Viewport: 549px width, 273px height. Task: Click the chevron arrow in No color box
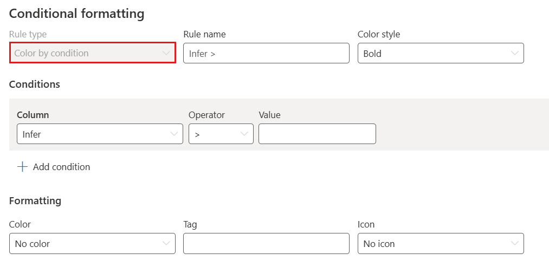166,244
